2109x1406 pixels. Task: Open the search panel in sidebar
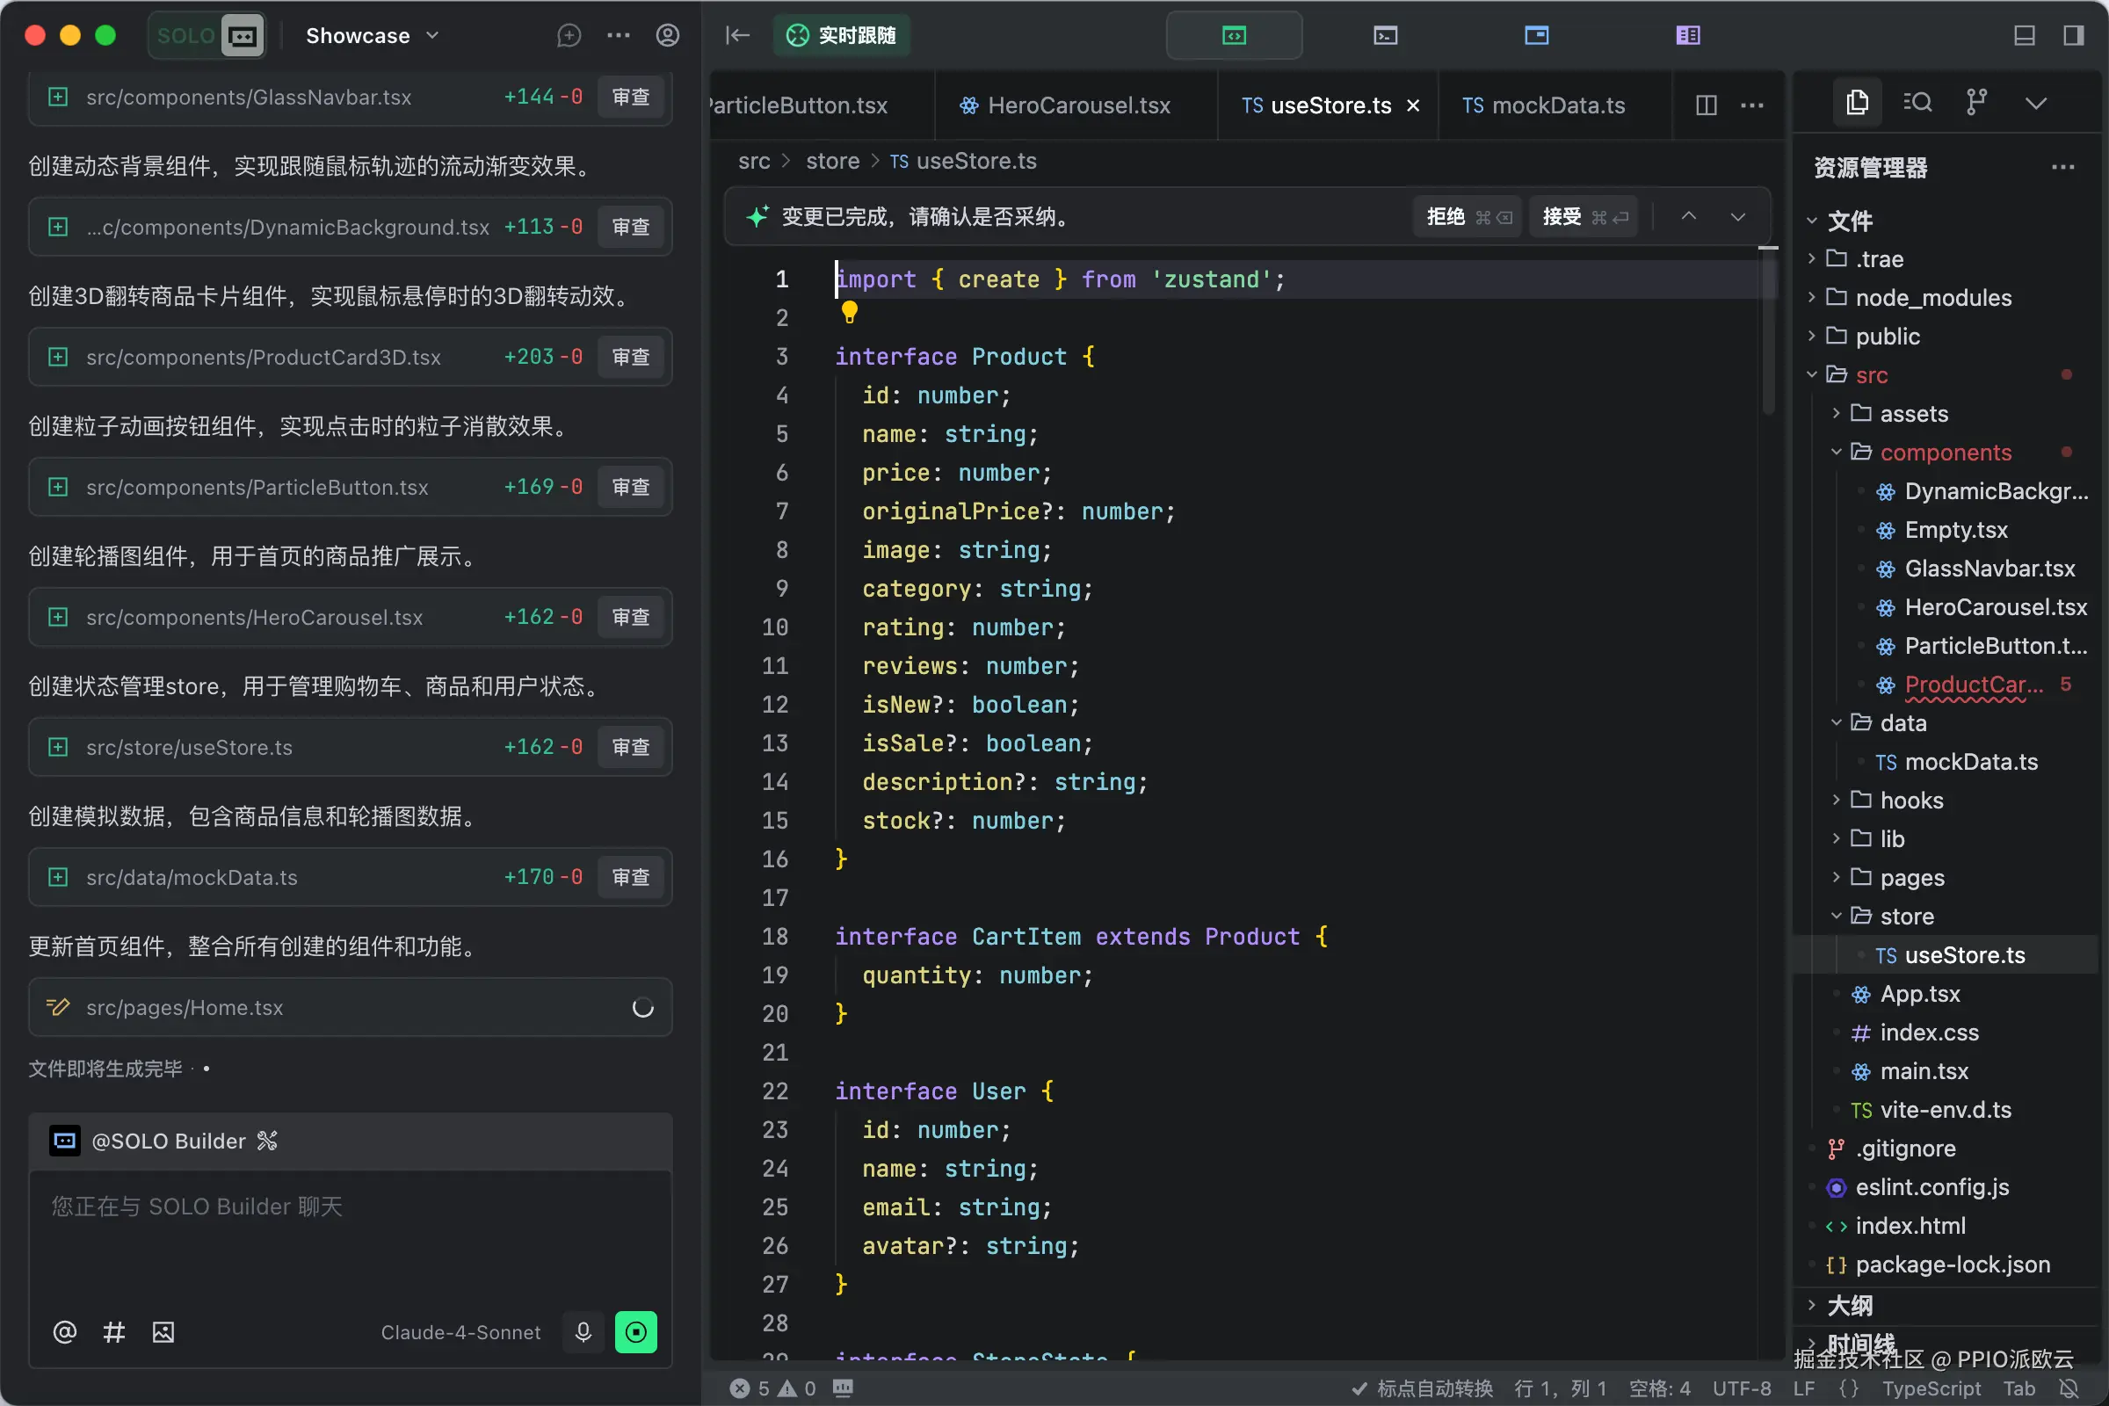[1917, 102]
